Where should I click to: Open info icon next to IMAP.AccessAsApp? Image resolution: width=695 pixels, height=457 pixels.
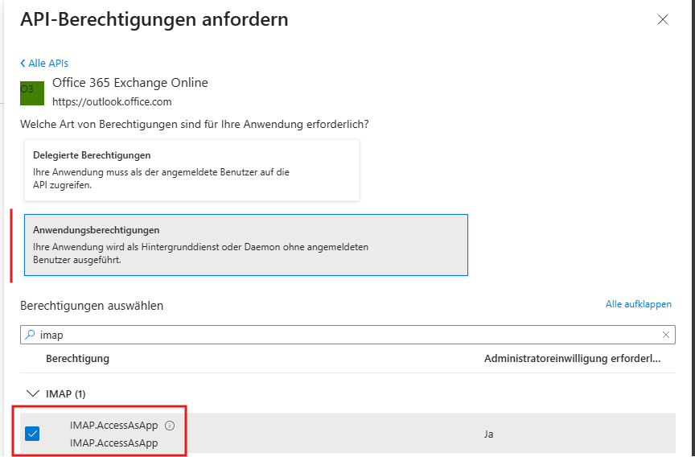coord(169,426)
